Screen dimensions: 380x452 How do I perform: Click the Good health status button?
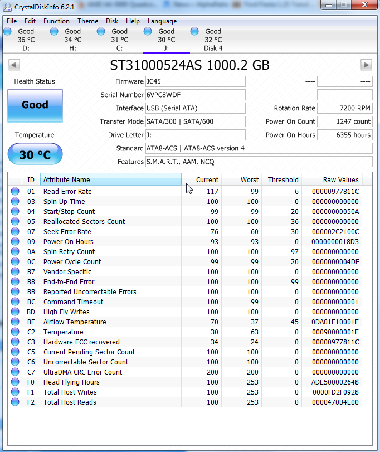[35, 105]
